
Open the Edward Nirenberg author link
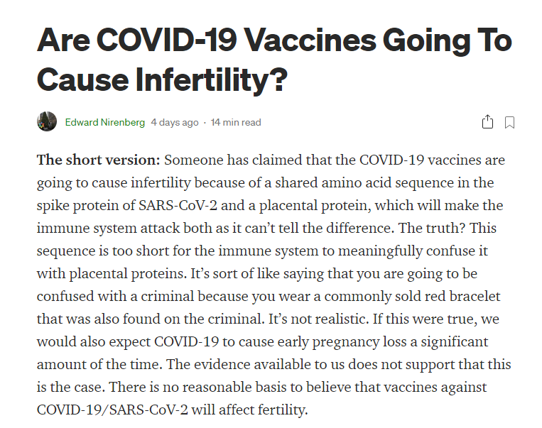pyautogui.click(x=104, y=122)
